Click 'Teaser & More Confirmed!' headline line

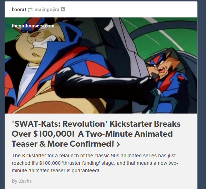coord(63,144)
